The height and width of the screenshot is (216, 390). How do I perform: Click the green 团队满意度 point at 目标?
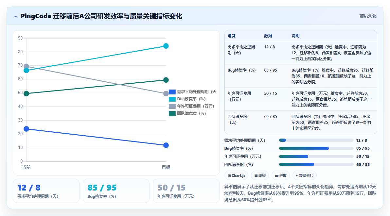pos(166,80)
